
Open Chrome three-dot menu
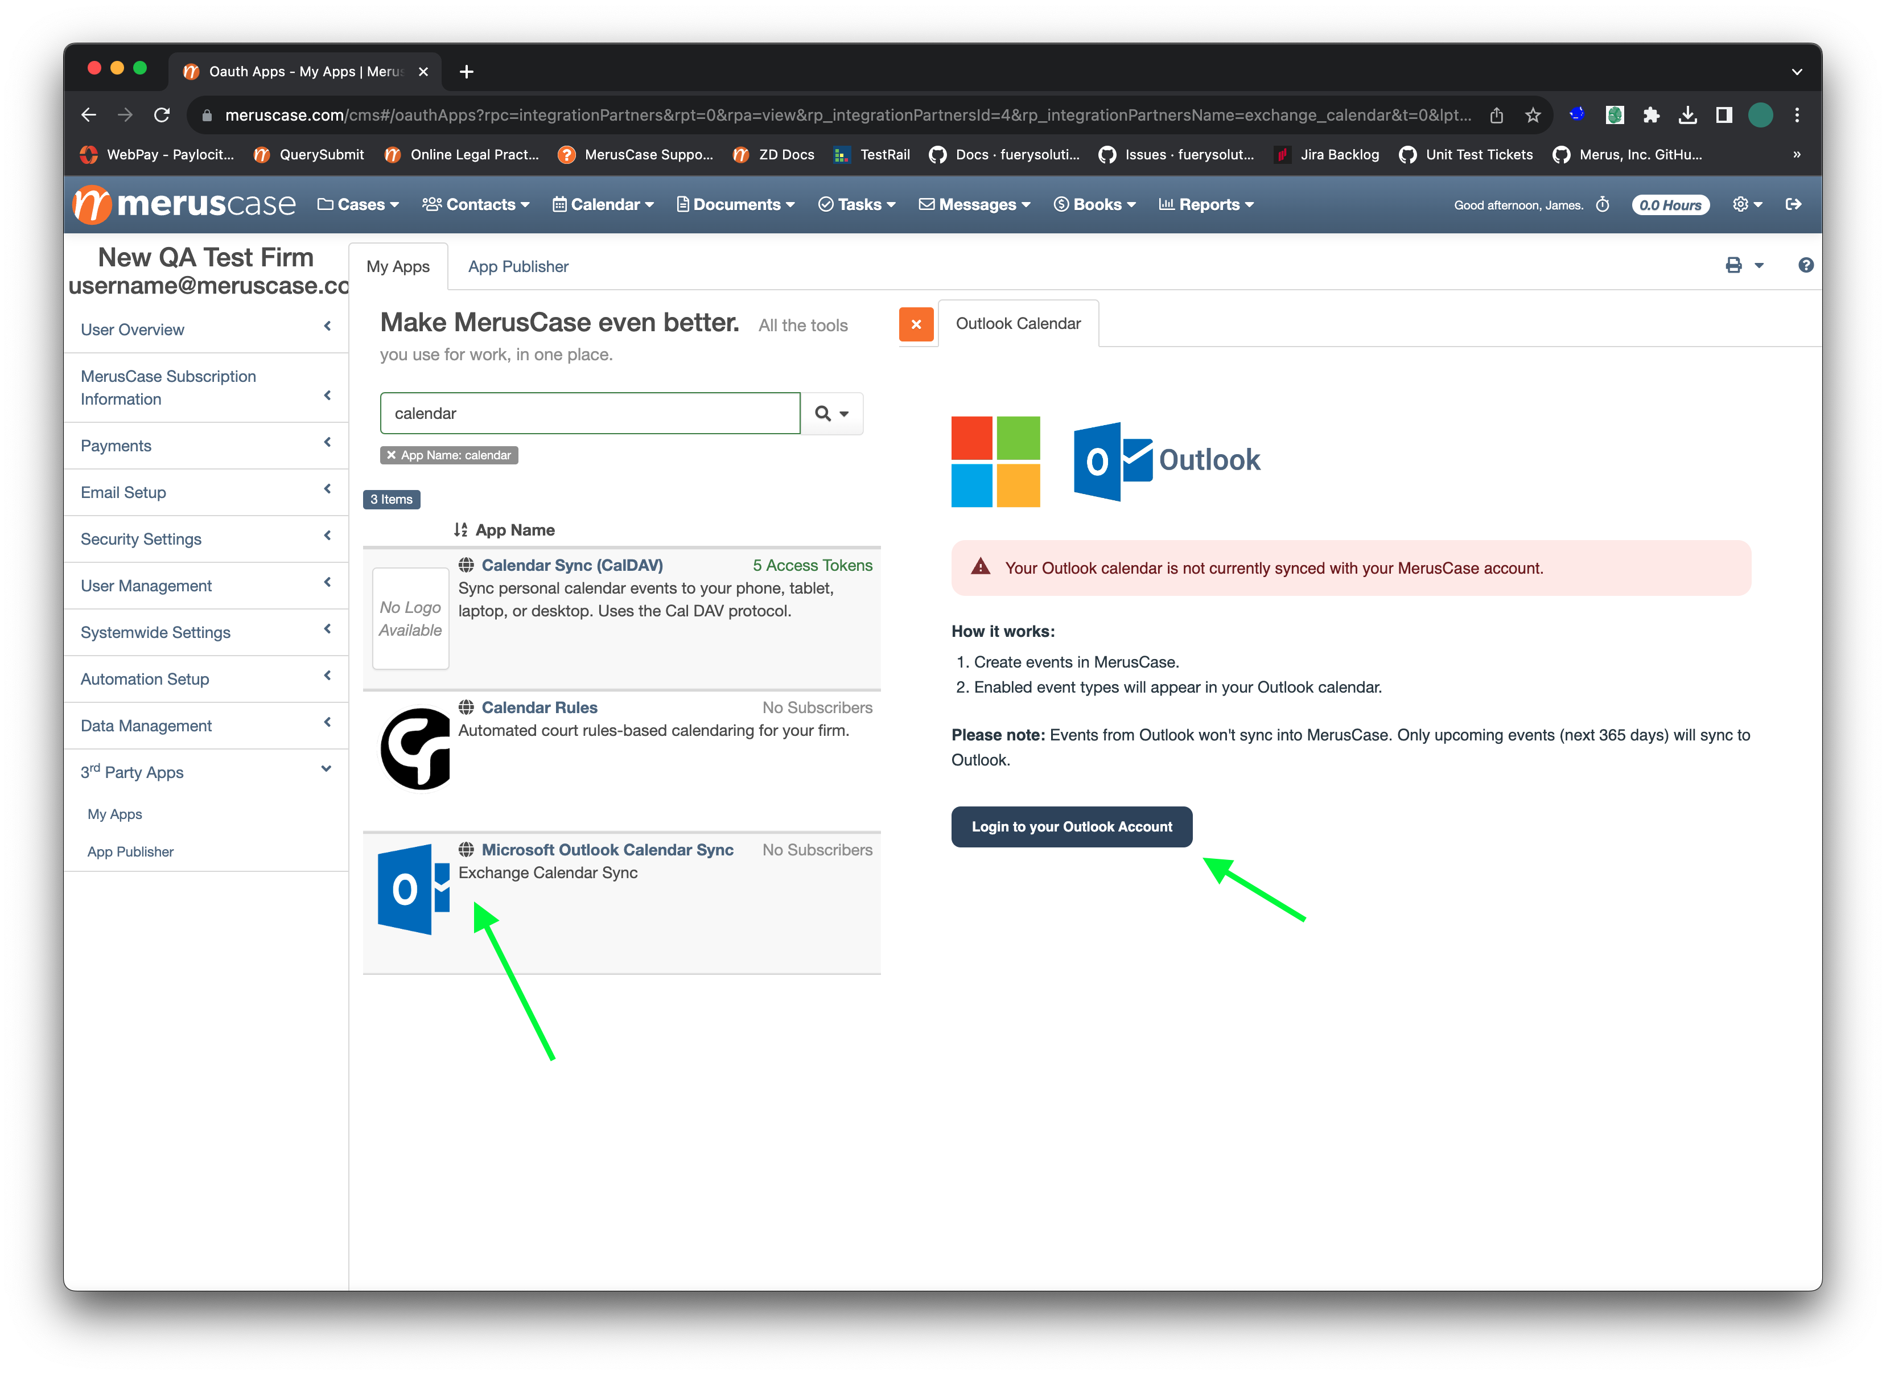pyautogui.click(x=1797, y=115)
